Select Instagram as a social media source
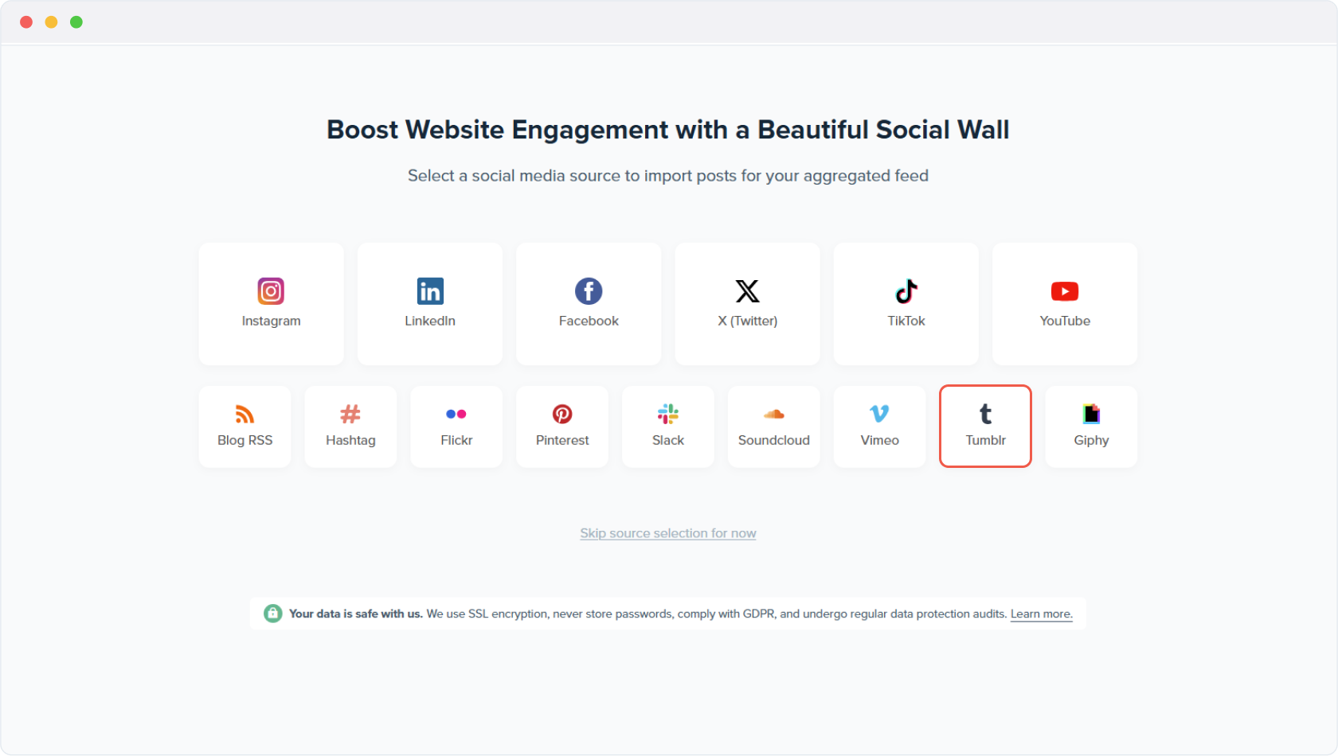Viewport: 1338px width, 756px height. [x=271, y=304]
